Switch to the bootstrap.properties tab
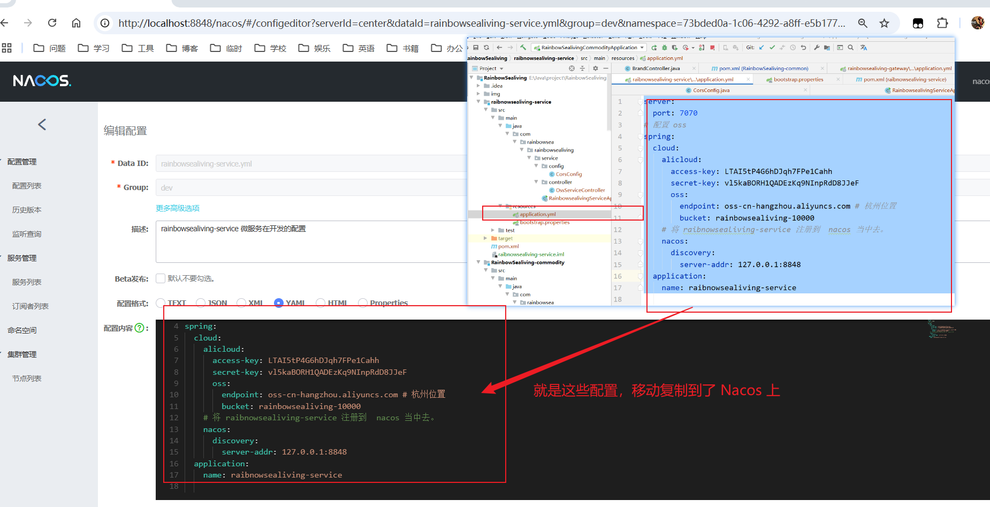The width and height of the screenshot is (990, 507). pyautogui.click(x=798, y=79)
